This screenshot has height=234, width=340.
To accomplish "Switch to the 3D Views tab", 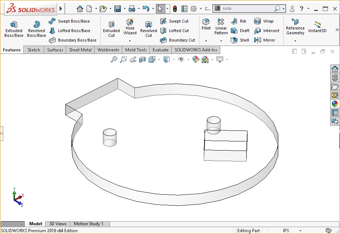I will point(58,224).
